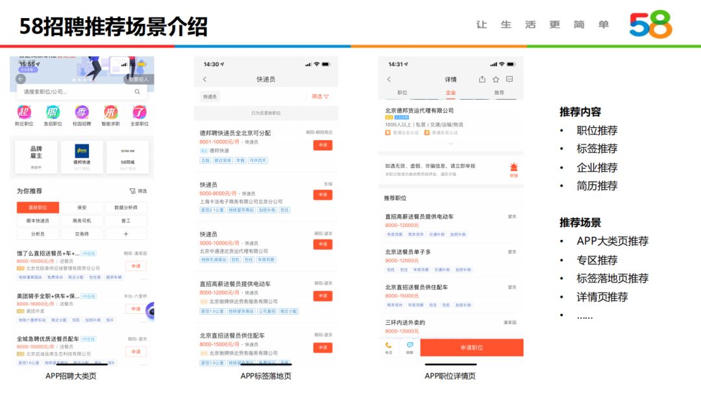Tap the 我要招人 button
This screenshot has height=393, width=701.
(x=139, y=79)
